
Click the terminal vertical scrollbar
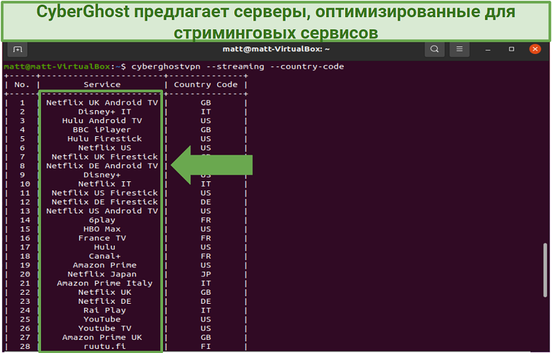pos(545,270)
